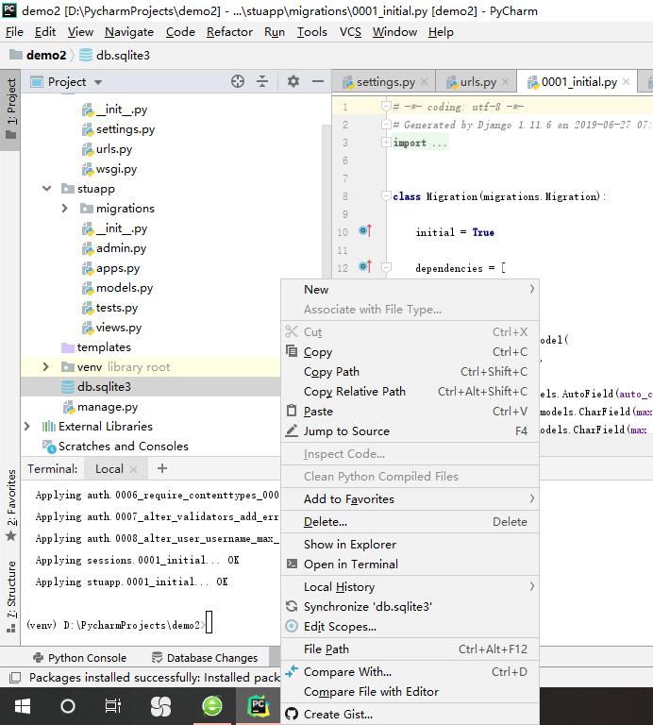This screenshot has height=725, width=653.
Task: Fold line 1 comment block marker
Action: 386,107
